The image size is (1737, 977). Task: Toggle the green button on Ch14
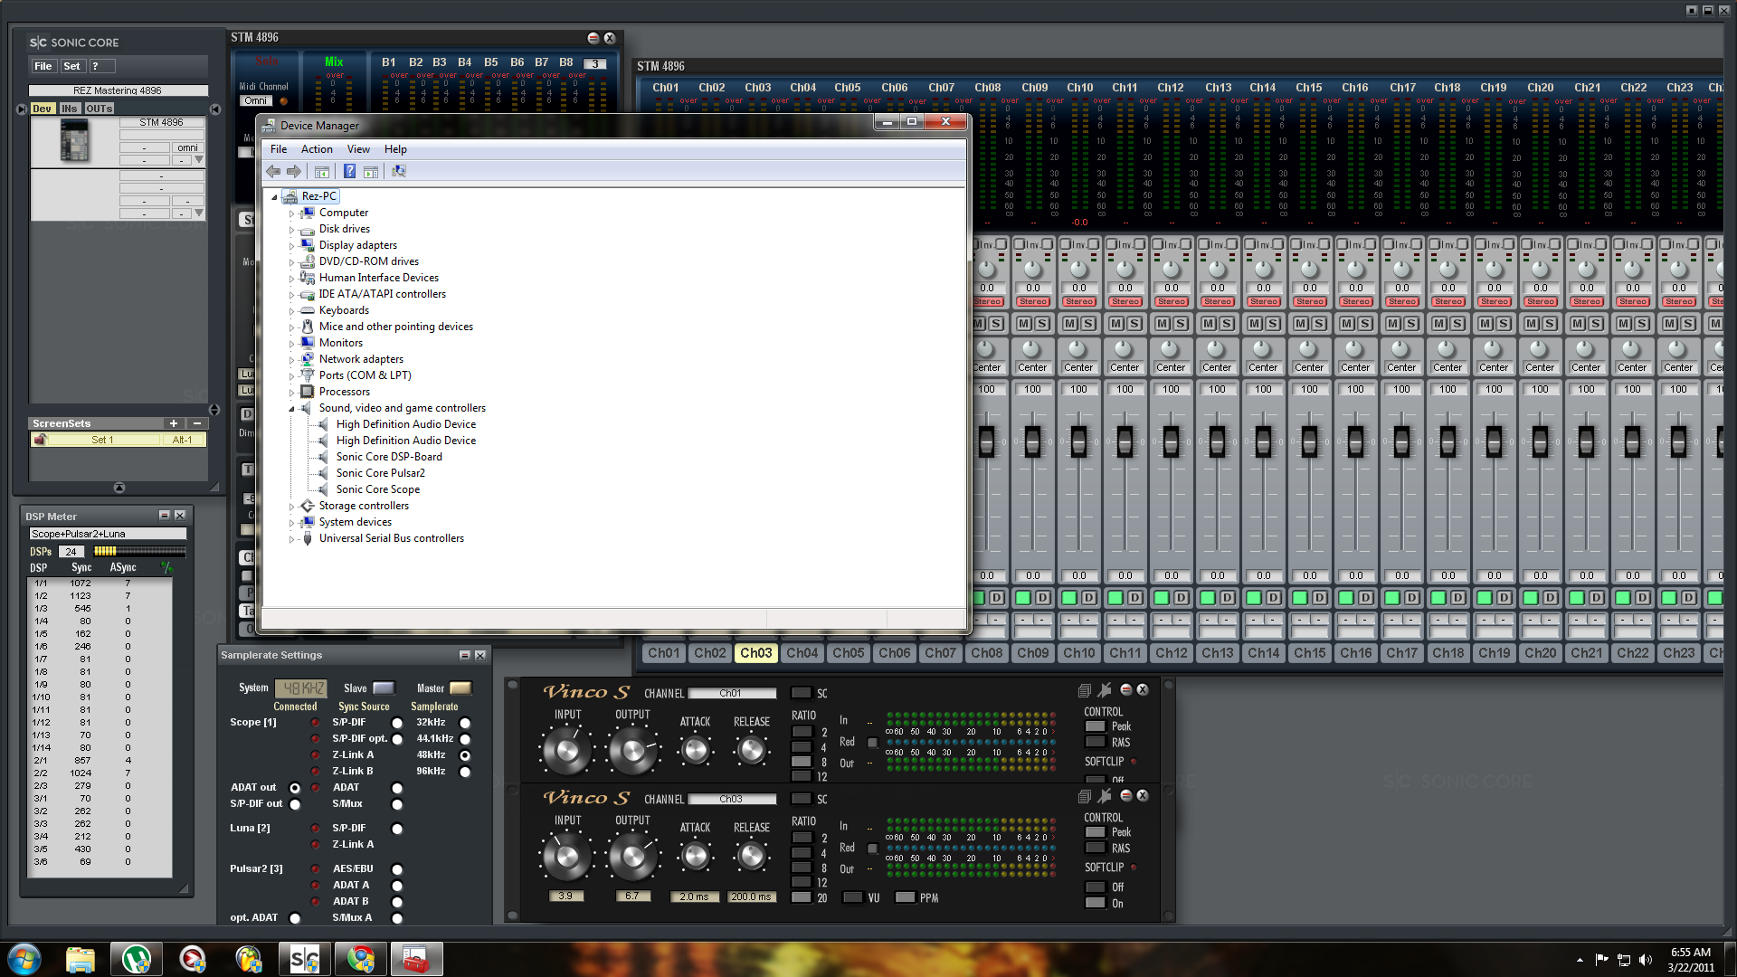[1254, 598]
